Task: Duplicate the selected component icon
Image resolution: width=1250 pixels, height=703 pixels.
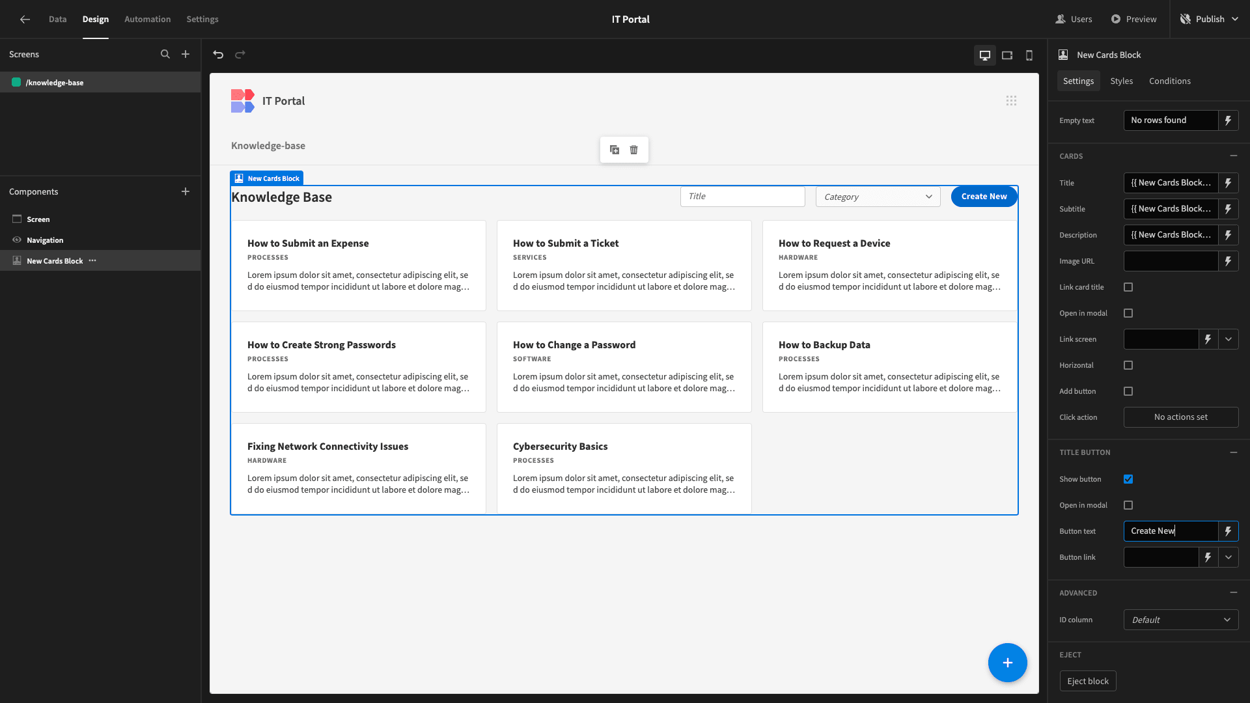Action: tap(615, 150)
